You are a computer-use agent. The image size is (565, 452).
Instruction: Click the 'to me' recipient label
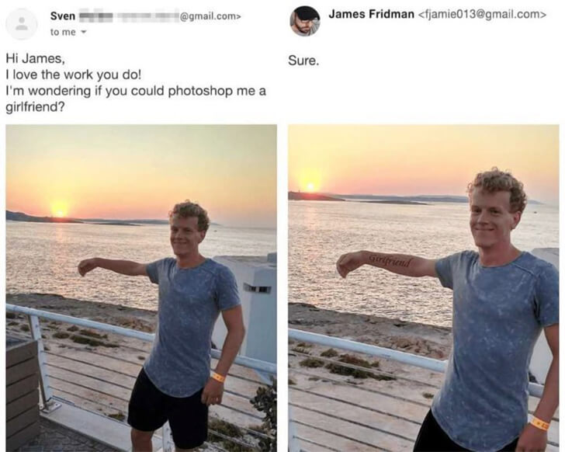tap(63, 32)
